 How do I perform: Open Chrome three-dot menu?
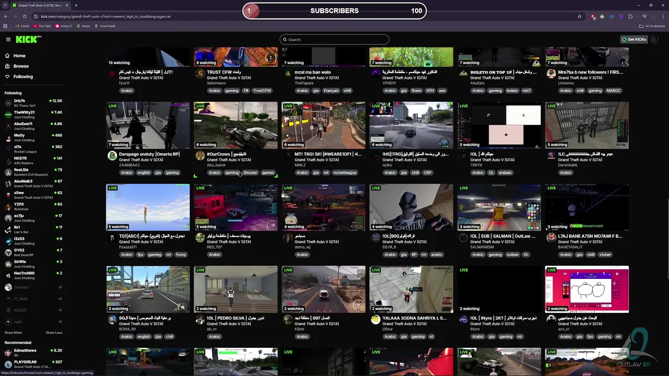tap(663, 16)
